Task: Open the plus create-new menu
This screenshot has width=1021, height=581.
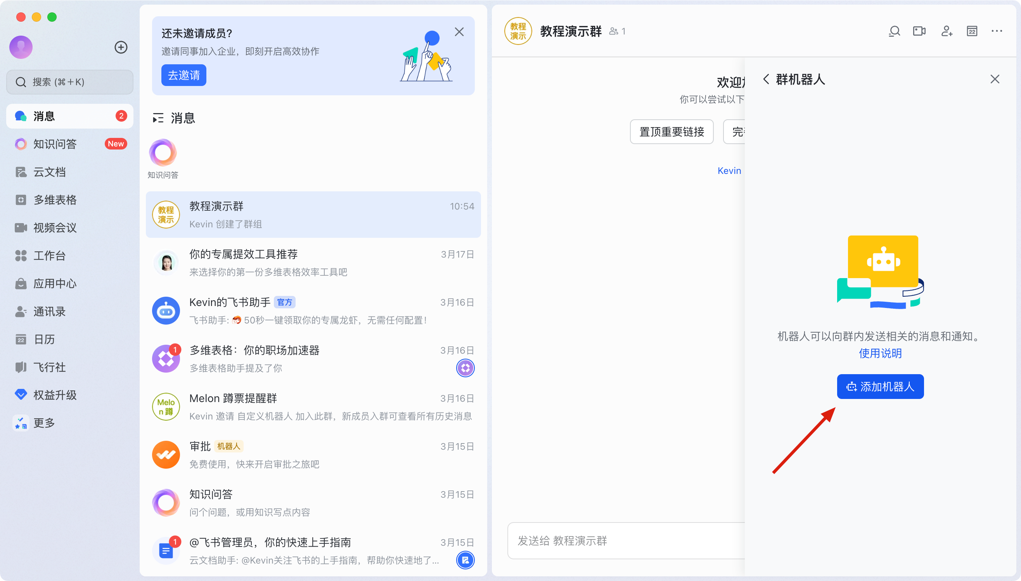Action: point(121,48)
